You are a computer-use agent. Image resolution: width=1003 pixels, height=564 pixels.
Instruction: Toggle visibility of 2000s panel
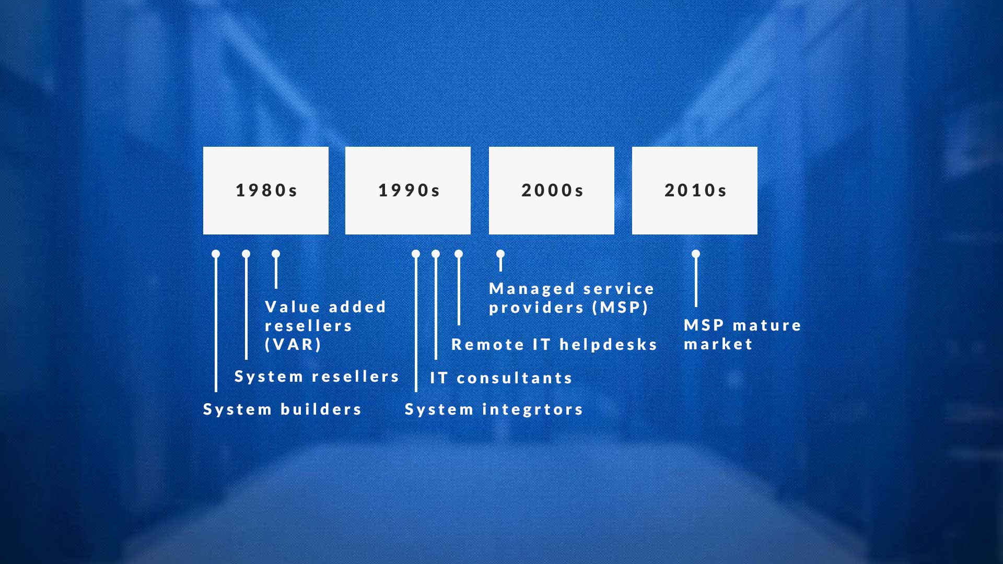(551, 190)
